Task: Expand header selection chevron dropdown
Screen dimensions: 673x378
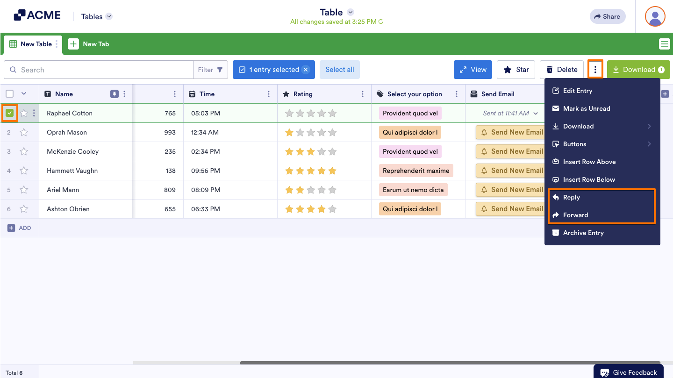Action: [24, 94]
